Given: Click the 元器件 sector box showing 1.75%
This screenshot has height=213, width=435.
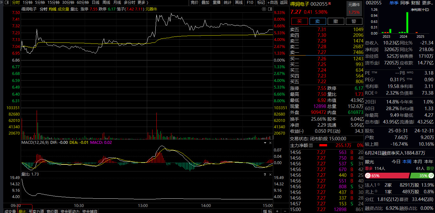Looking at the screenshot, I should click(354, 9).
